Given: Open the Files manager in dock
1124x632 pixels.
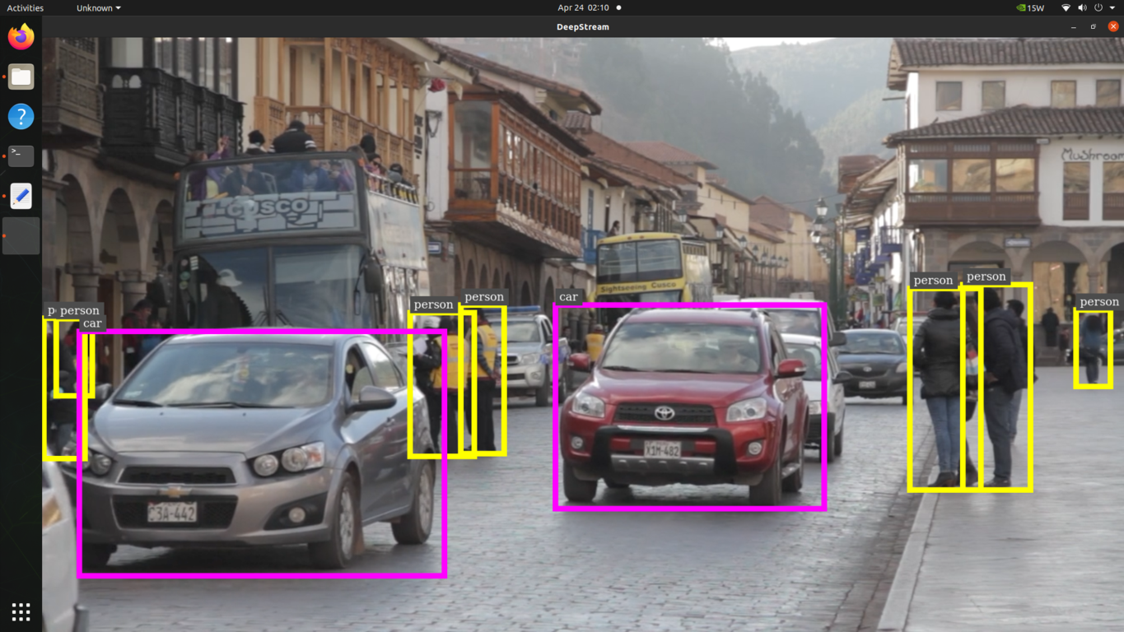Looking at the screenshot, I should [x=21, y=77].
